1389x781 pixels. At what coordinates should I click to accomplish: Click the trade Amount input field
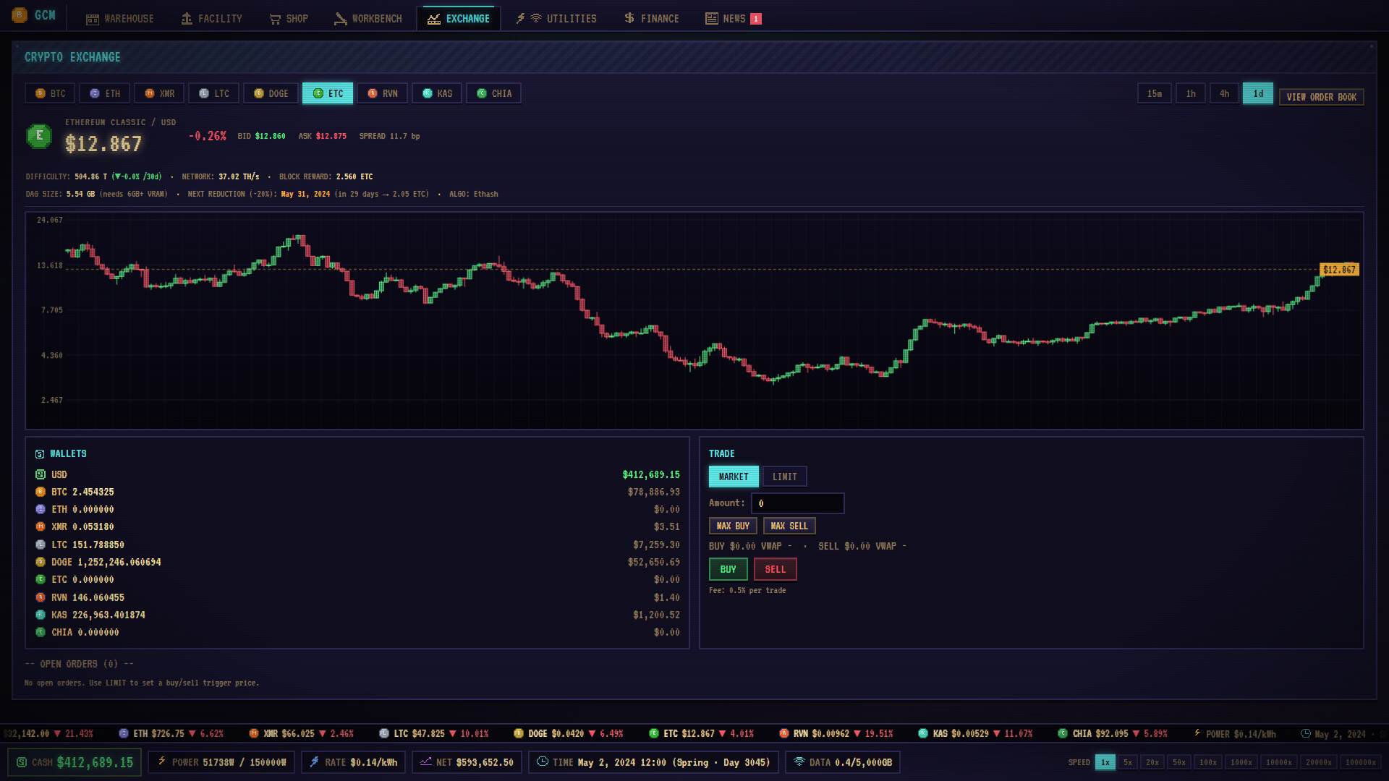point(798,503)
